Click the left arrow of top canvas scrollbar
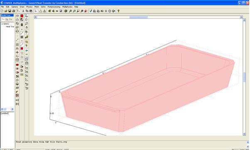 [36, 17]
